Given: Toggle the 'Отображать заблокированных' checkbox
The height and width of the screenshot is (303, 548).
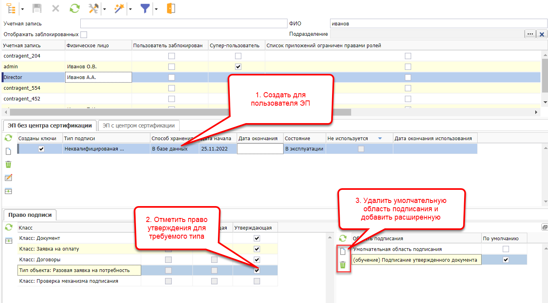Looking at the screenshot, I should pos(84,35).
